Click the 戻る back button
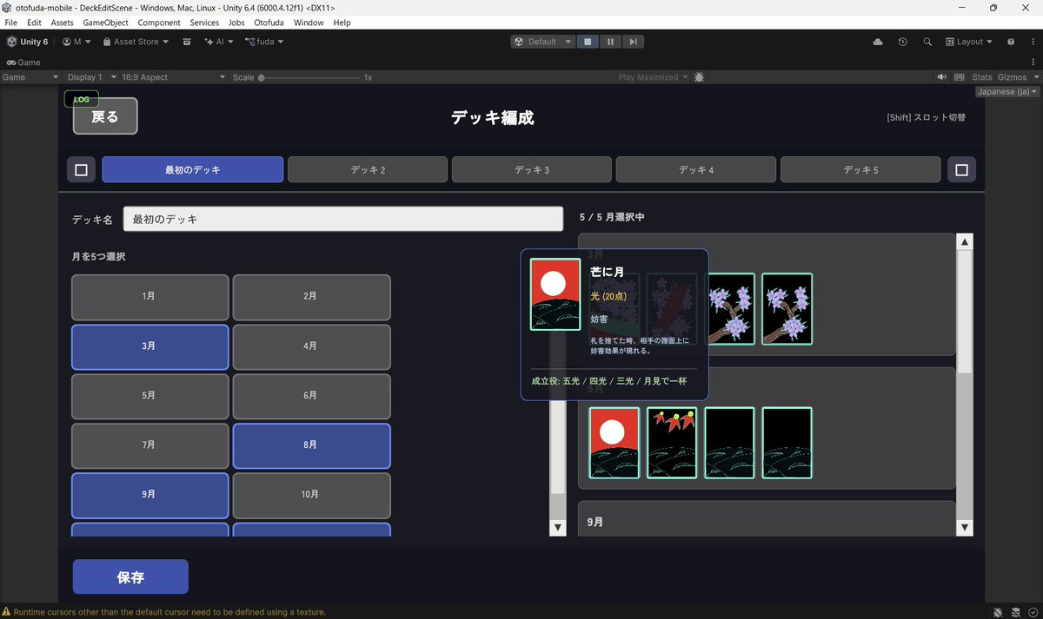1043x619 pixels. point(105,116)
